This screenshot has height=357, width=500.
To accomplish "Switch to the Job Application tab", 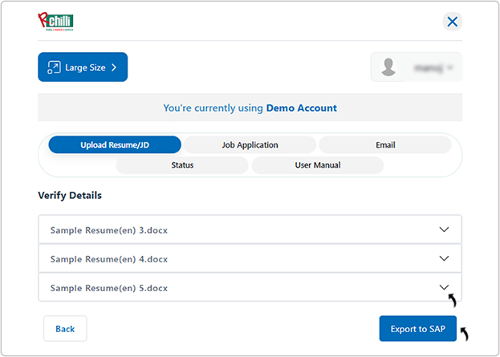I will click(250, 145).
